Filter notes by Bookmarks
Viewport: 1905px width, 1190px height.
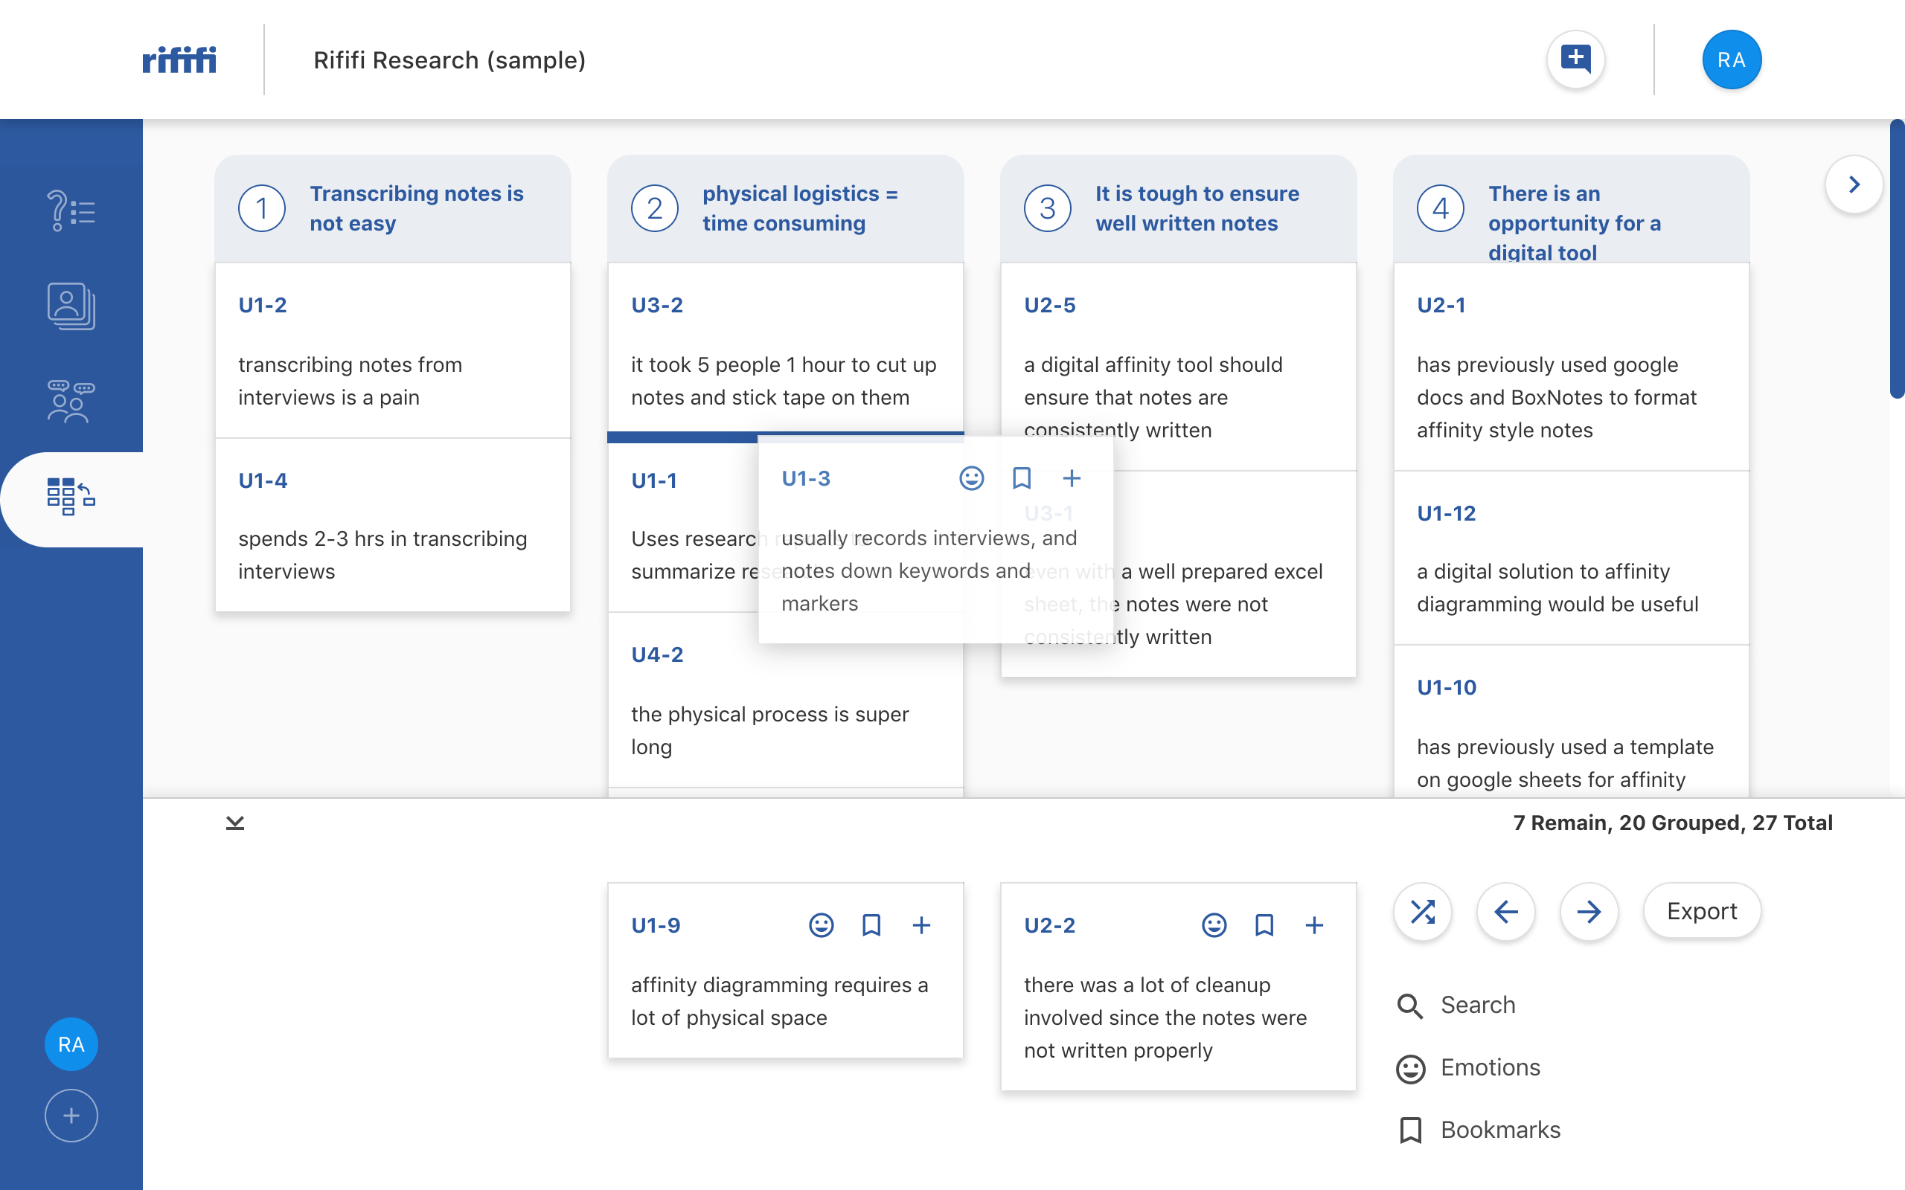pyautogui.click(x=1499, y=1130)
